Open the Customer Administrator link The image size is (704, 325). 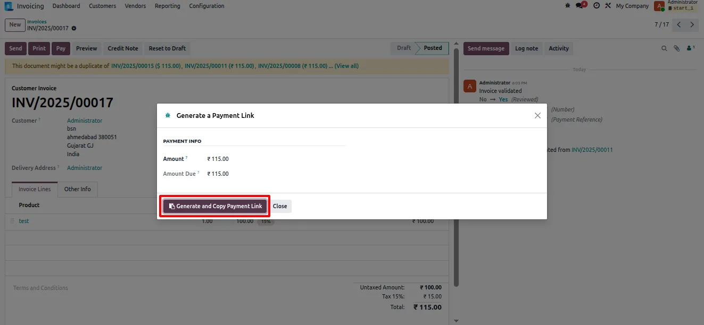[x=85, y=121]
